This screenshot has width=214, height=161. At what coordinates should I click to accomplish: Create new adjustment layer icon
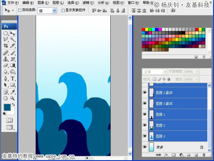(181, 155)
